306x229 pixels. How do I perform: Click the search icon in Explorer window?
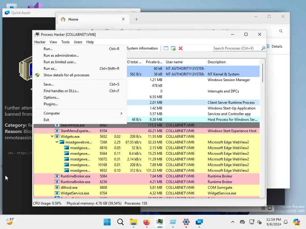point(281,31)
